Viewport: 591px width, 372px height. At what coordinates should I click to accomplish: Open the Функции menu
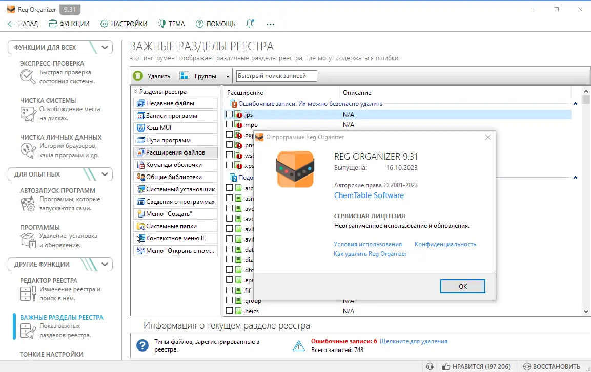pyautogui.click(x=69, y=24)
